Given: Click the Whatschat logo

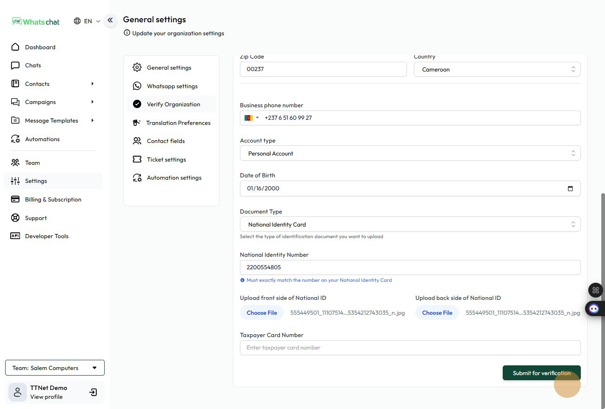Looking at the screenshot, I should (x=36, y=21).
